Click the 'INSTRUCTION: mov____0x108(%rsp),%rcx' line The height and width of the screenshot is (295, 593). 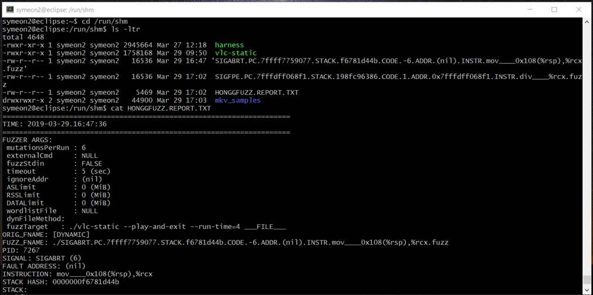[x=77, y=275]
